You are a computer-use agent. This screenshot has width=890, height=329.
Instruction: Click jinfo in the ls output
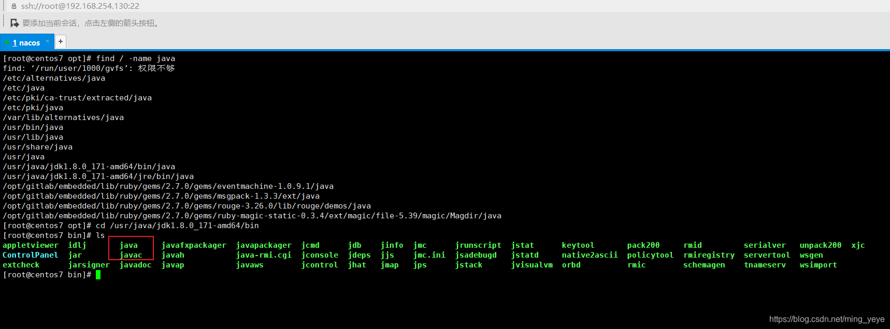click(x=392, y=245)
